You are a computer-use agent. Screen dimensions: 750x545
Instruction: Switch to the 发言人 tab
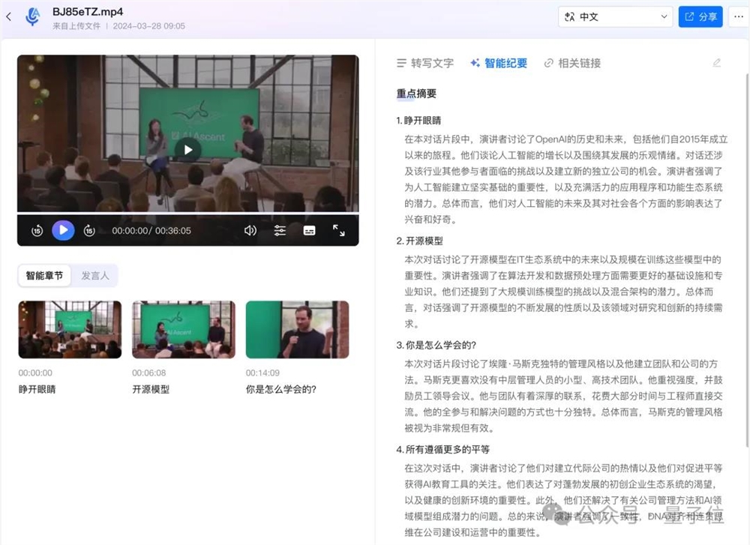(x=96, y=275)
